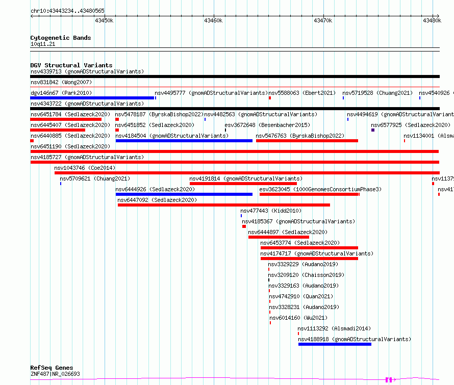This screenshot has height=385, width=454.
Task: Click nsv5476763 (ByrskaBishop2022) red bar
Action: tap(307, 141)
